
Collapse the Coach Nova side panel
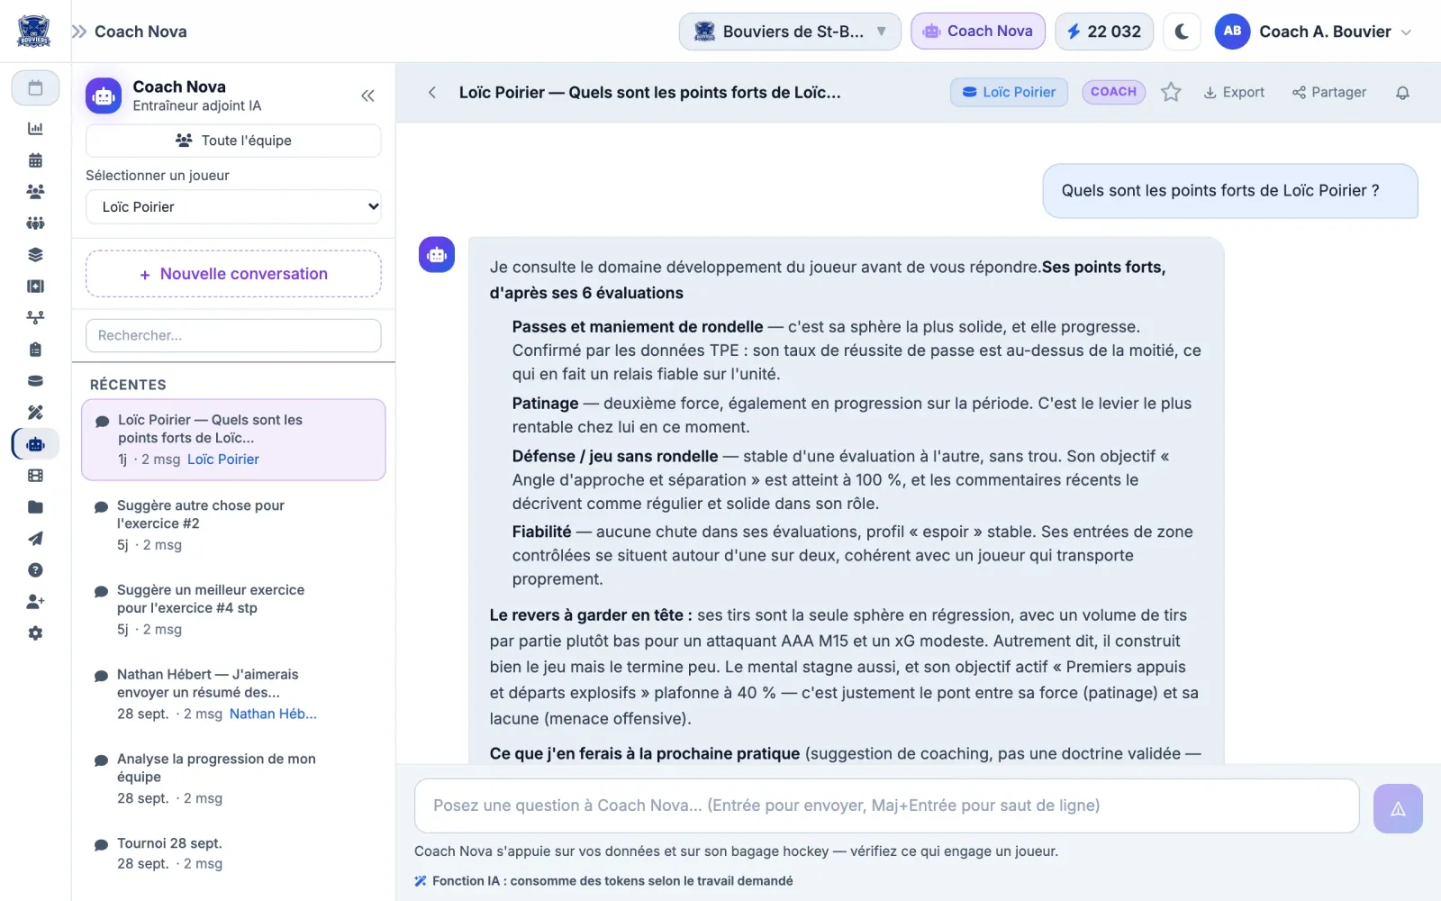point(367,96)
